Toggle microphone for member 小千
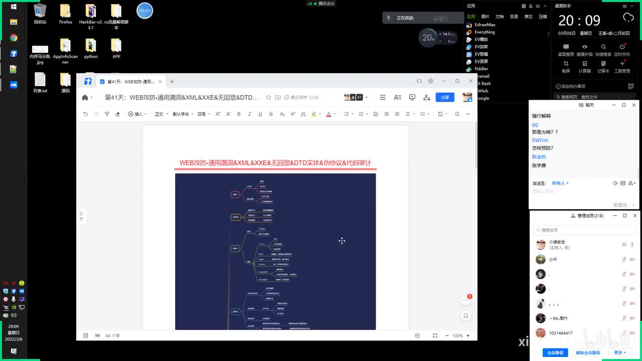 [x=624, y=260]
